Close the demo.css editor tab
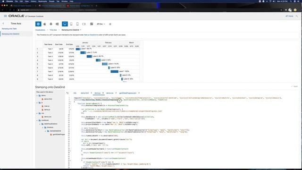Viewport: 302px width, 170px height. [116, 93]
